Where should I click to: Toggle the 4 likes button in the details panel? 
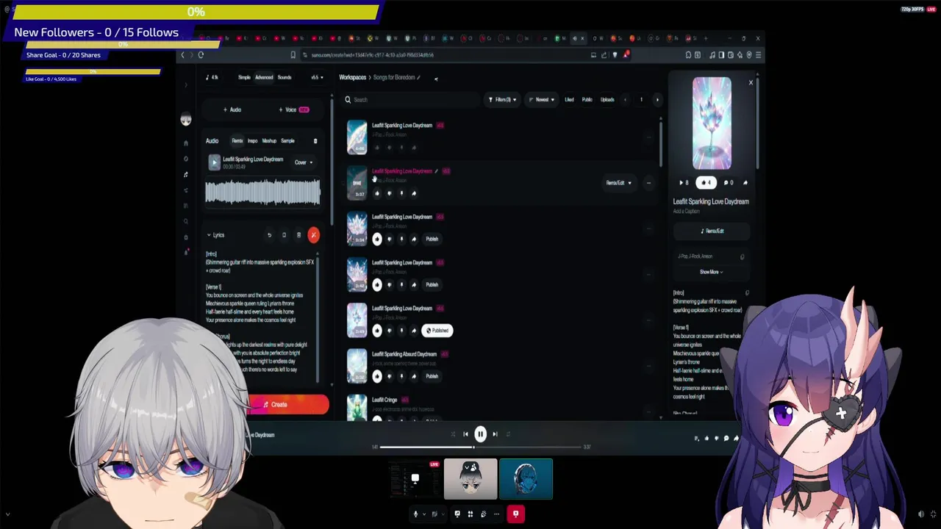(x=706, y=183)
